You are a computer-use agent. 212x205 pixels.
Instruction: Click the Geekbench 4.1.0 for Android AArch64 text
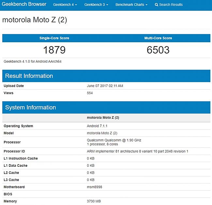[32, 61]
